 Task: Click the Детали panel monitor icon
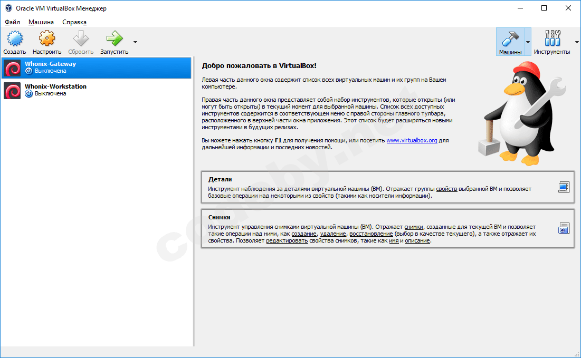(564, 187)
